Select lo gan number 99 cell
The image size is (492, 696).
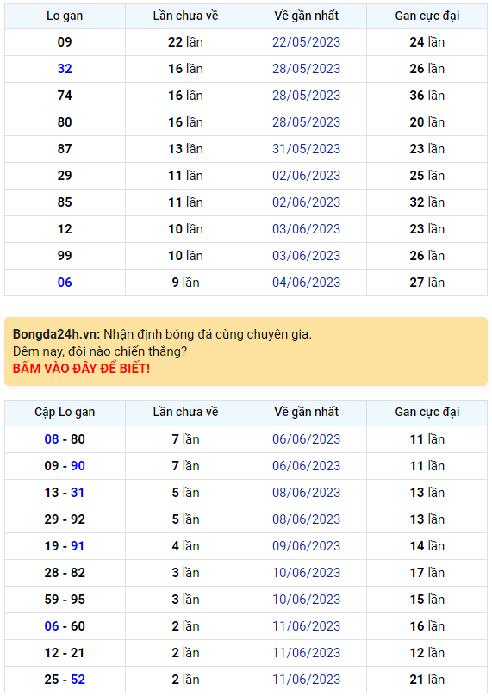point(65,256)
